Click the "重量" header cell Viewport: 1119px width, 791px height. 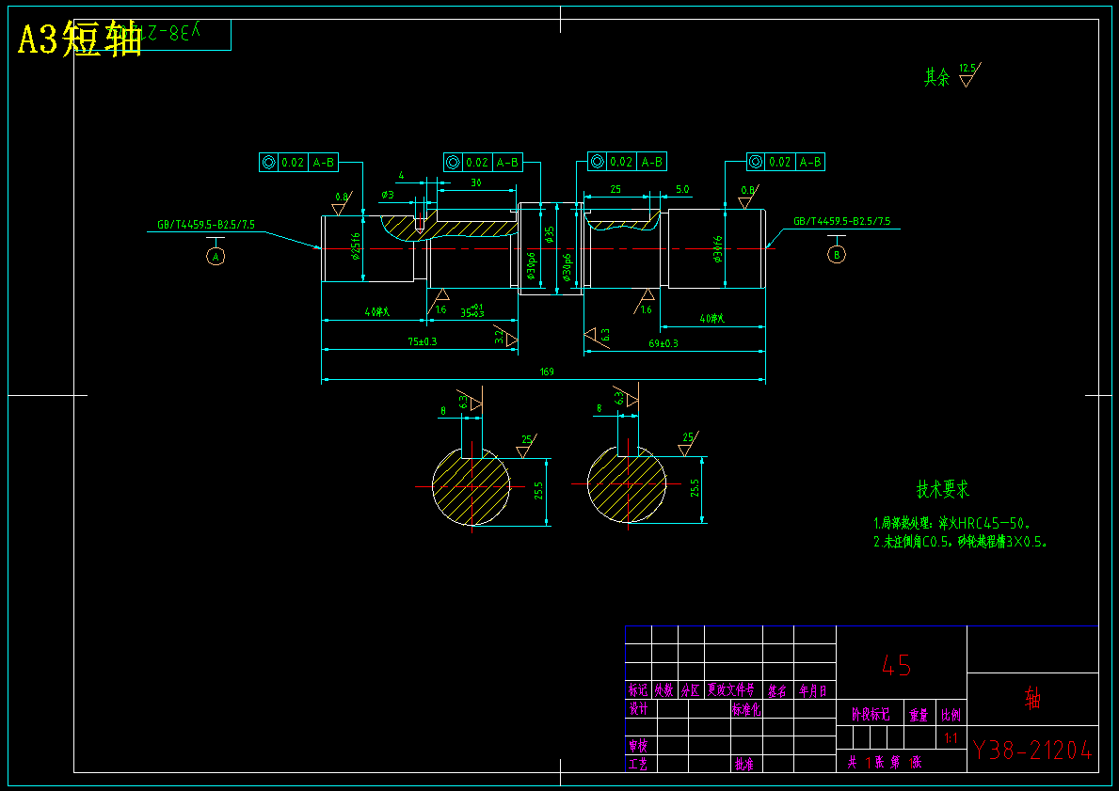[919, 715]
